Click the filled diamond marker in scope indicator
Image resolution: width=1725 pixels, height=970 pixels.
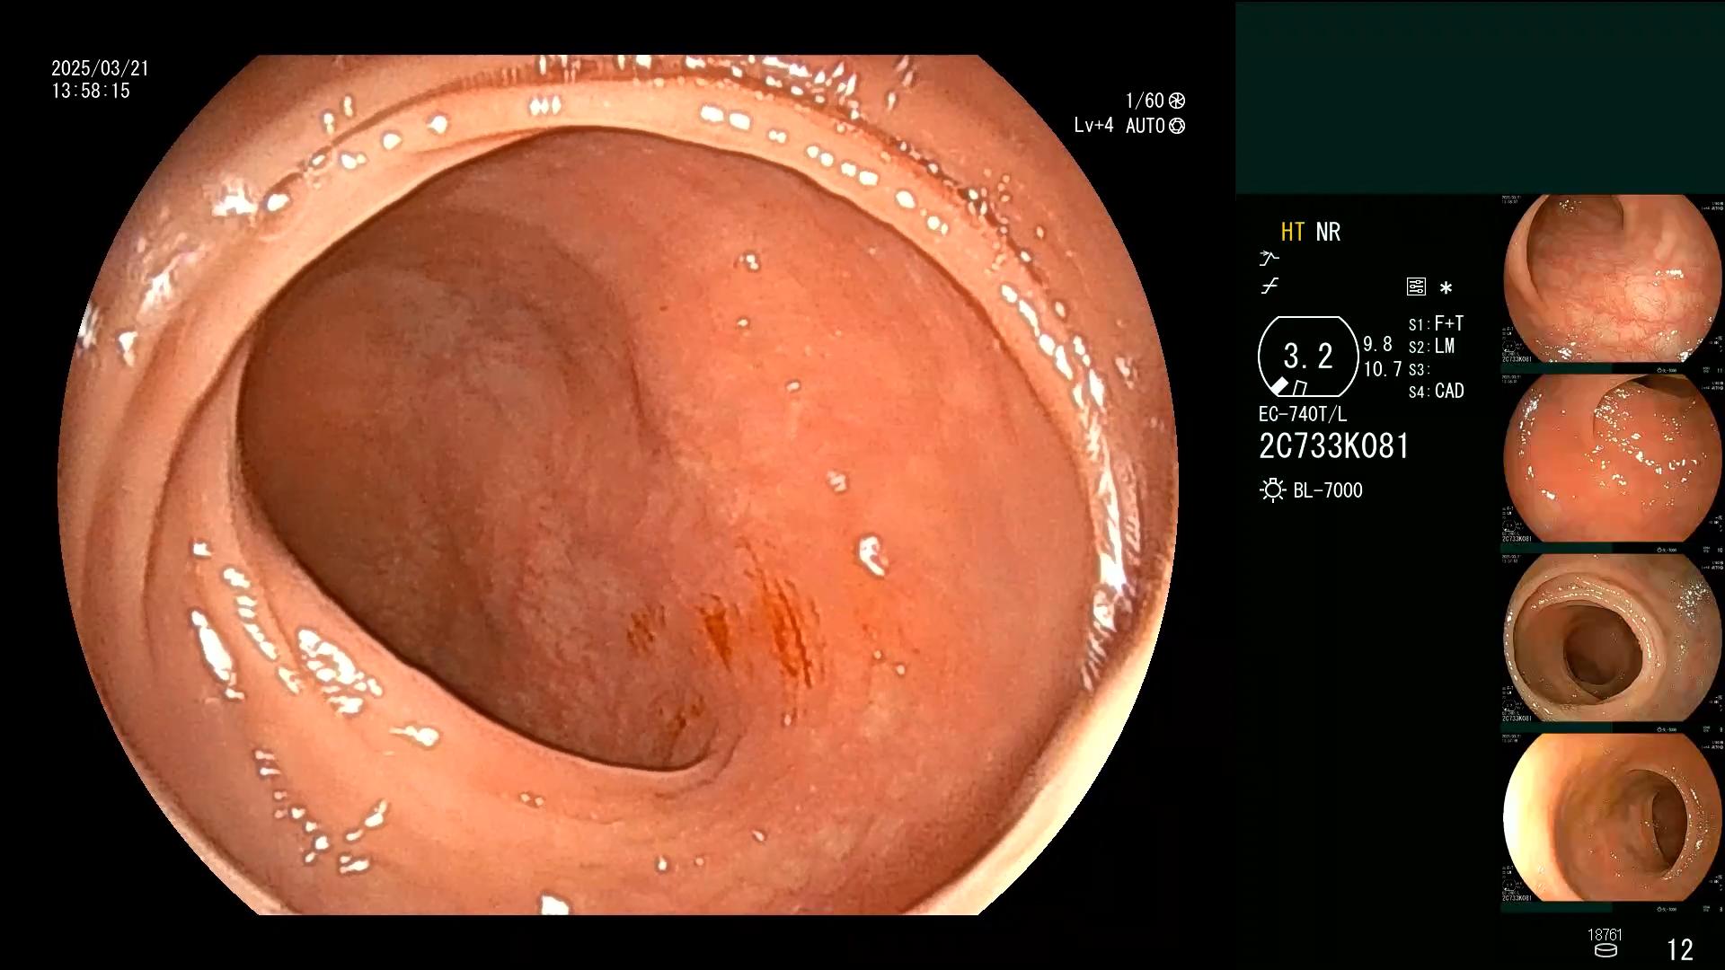coord(1279,386)
